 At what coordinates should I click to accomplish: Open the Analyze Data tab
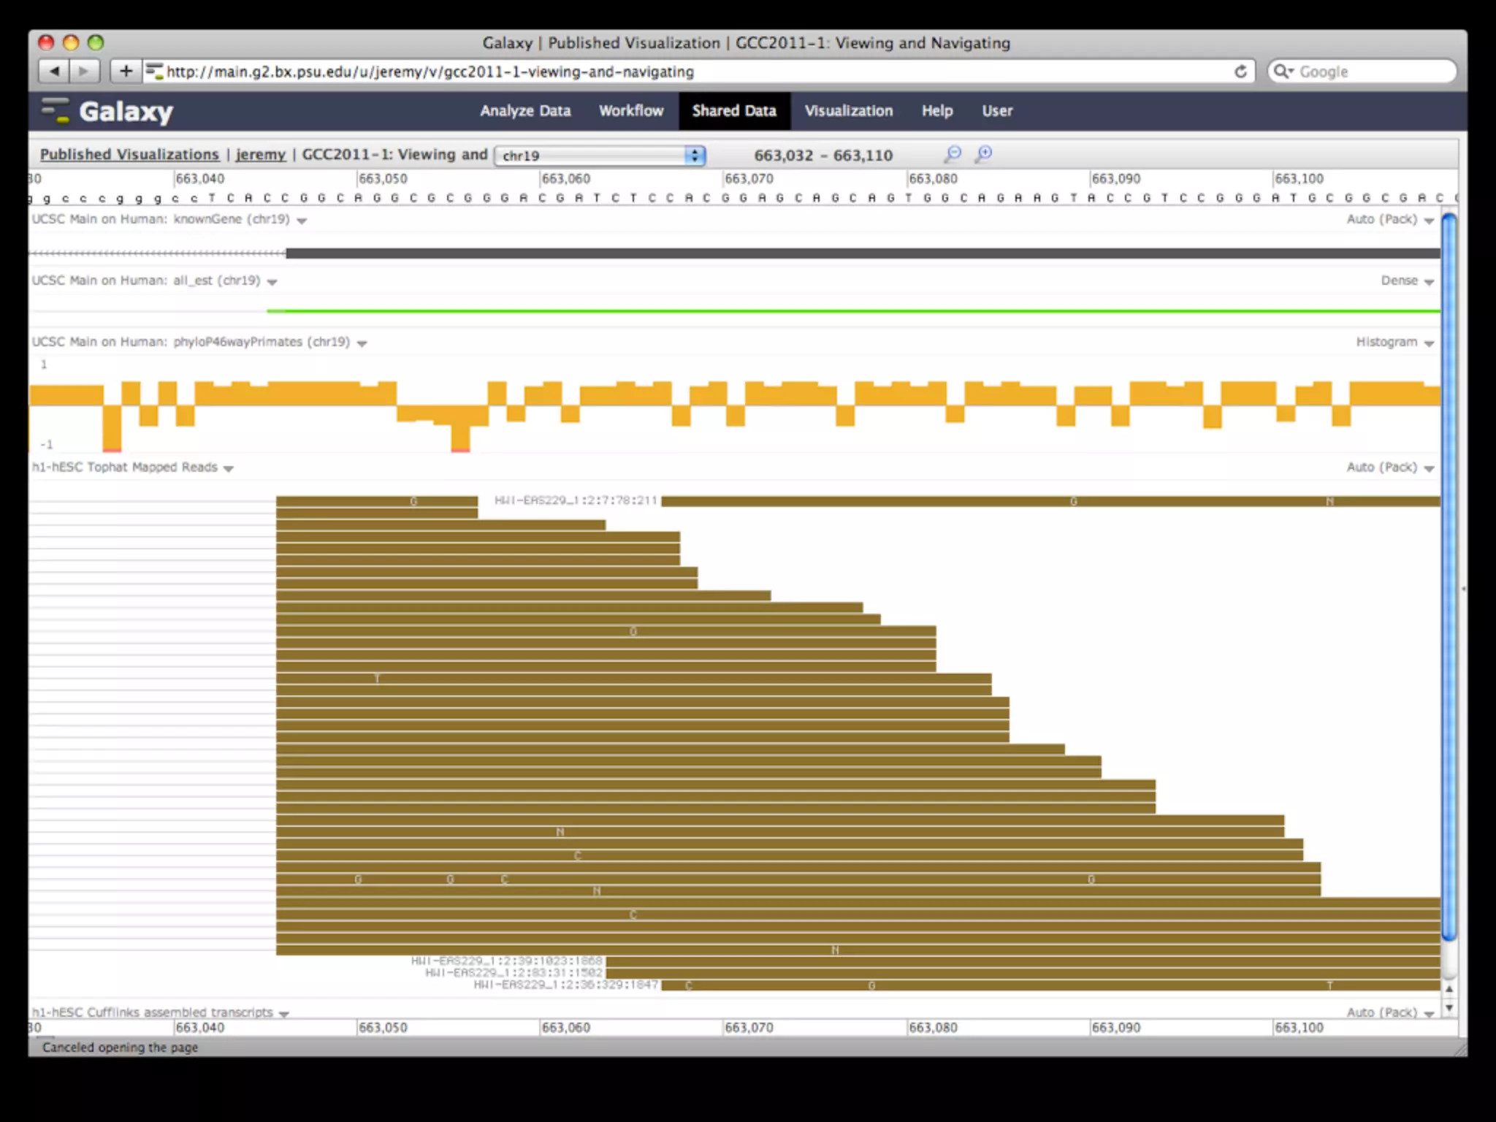click(x=525, y=111)
